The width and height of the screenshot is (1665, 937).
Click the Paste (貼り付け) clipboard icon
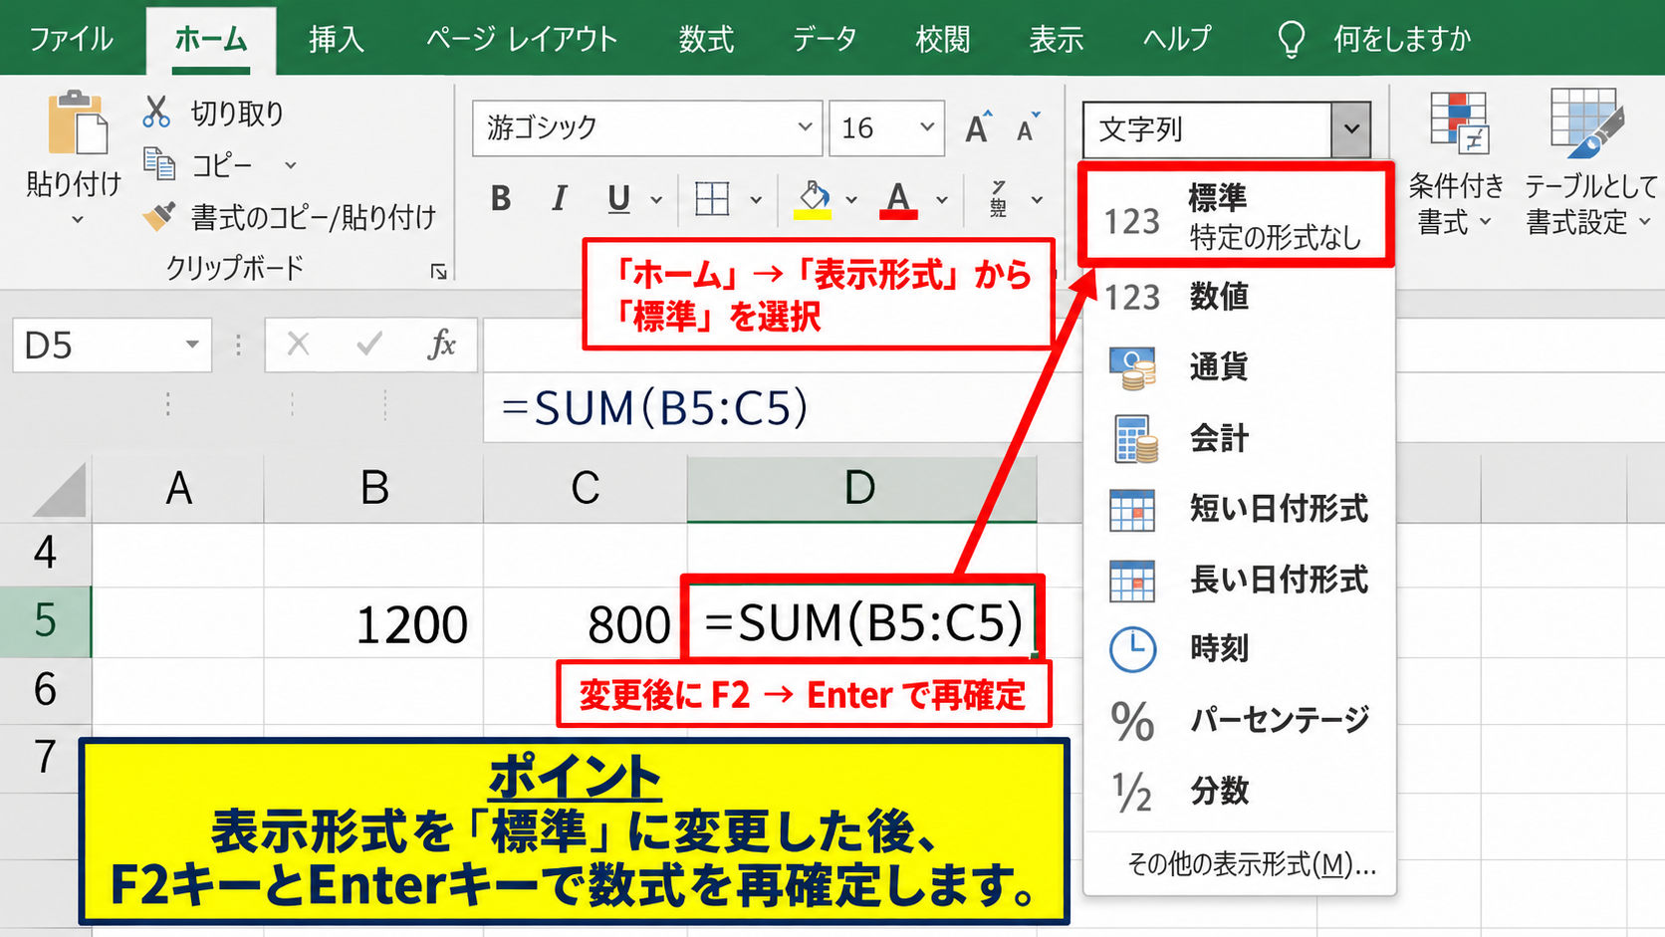pyautogui.click(x=77, y=122)
